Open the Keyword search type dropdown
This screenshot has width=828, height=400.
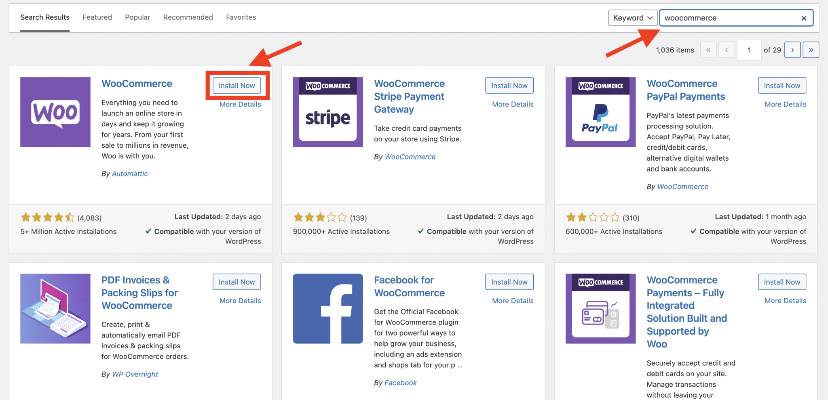pyautogui.click(x=633, y=18)
